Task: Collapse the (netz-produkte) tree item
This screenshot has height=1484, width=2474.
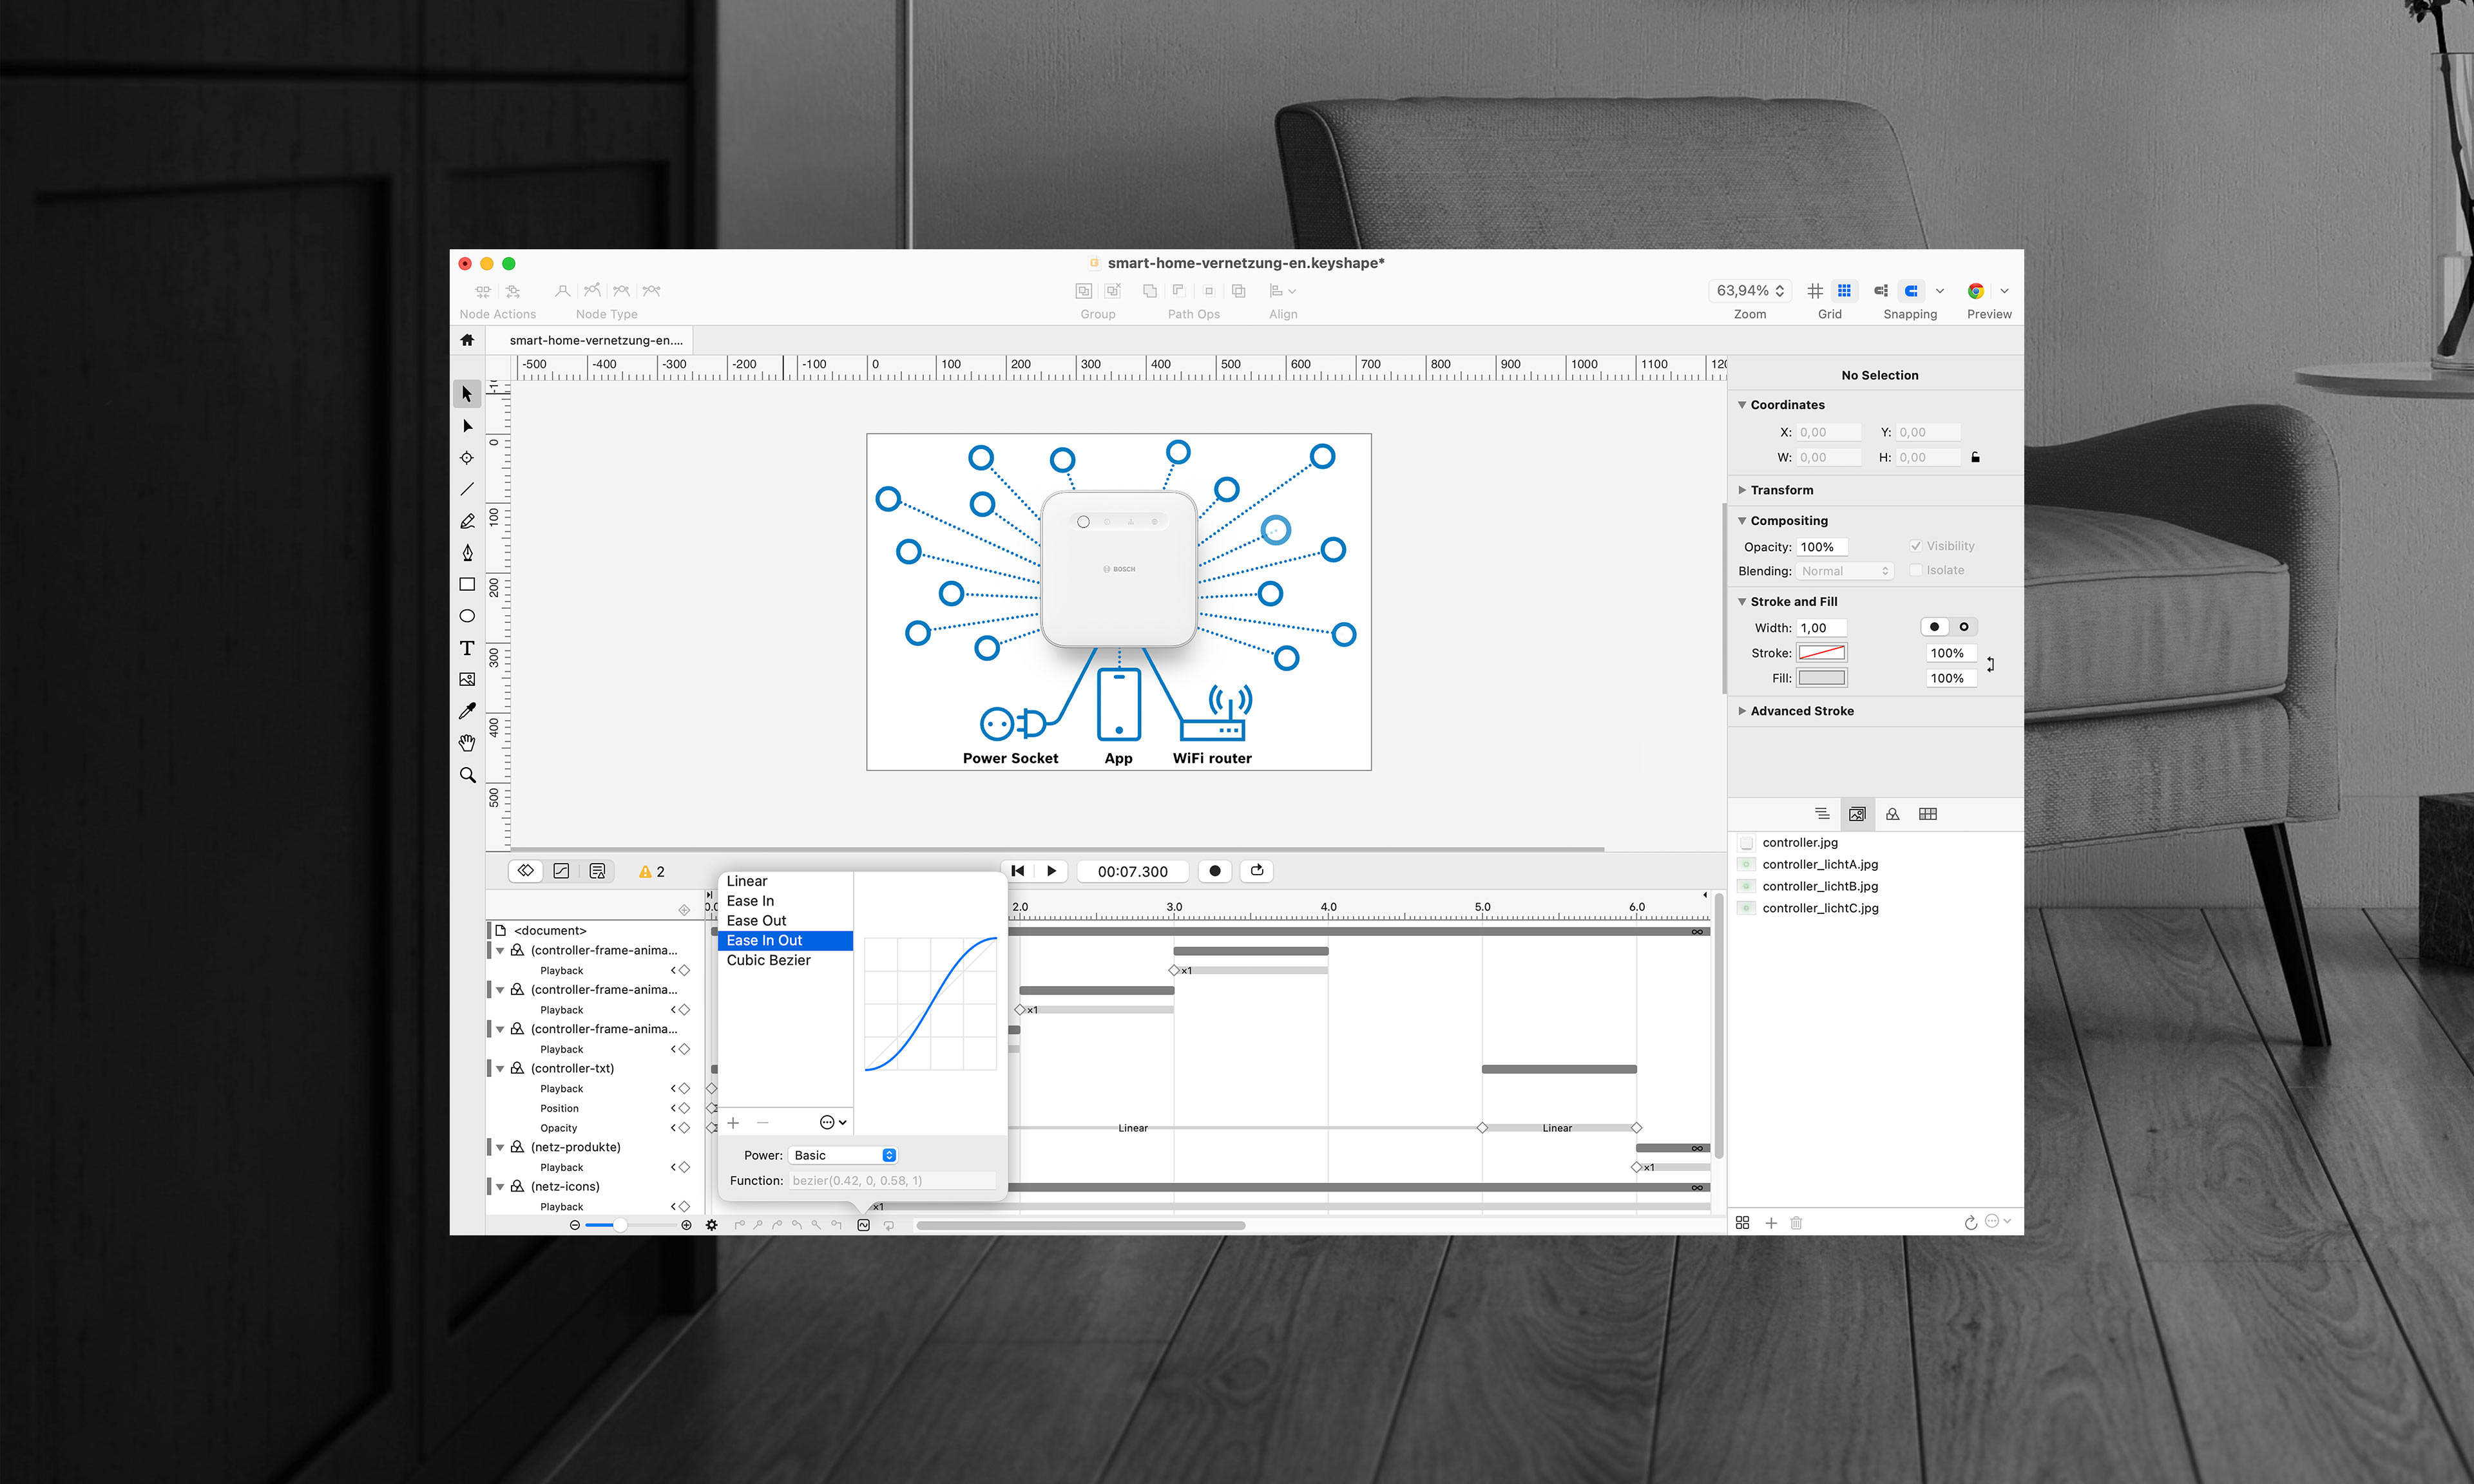Action: [500, 1148]
